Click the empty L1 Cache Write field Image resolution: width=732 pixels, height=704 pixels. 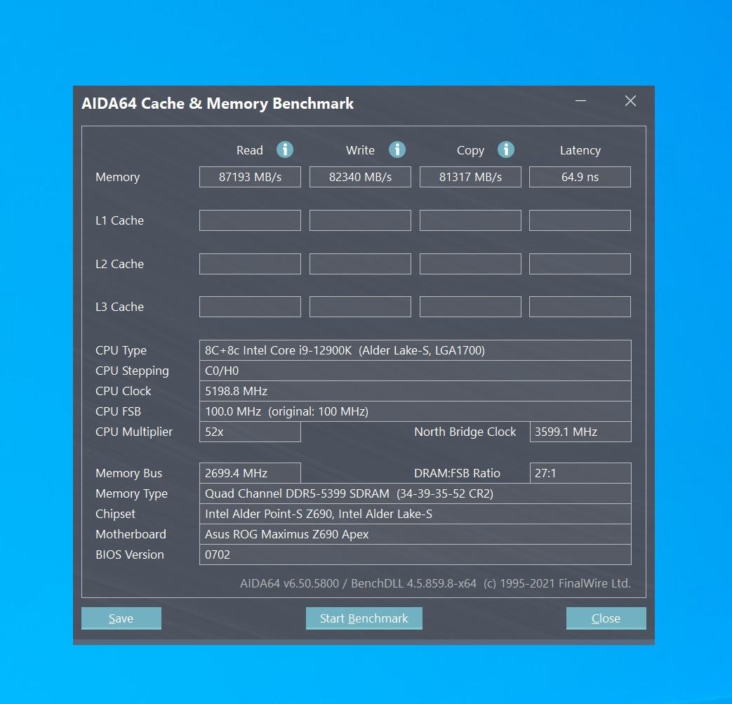pyautogui.click(x=361, y=220)
